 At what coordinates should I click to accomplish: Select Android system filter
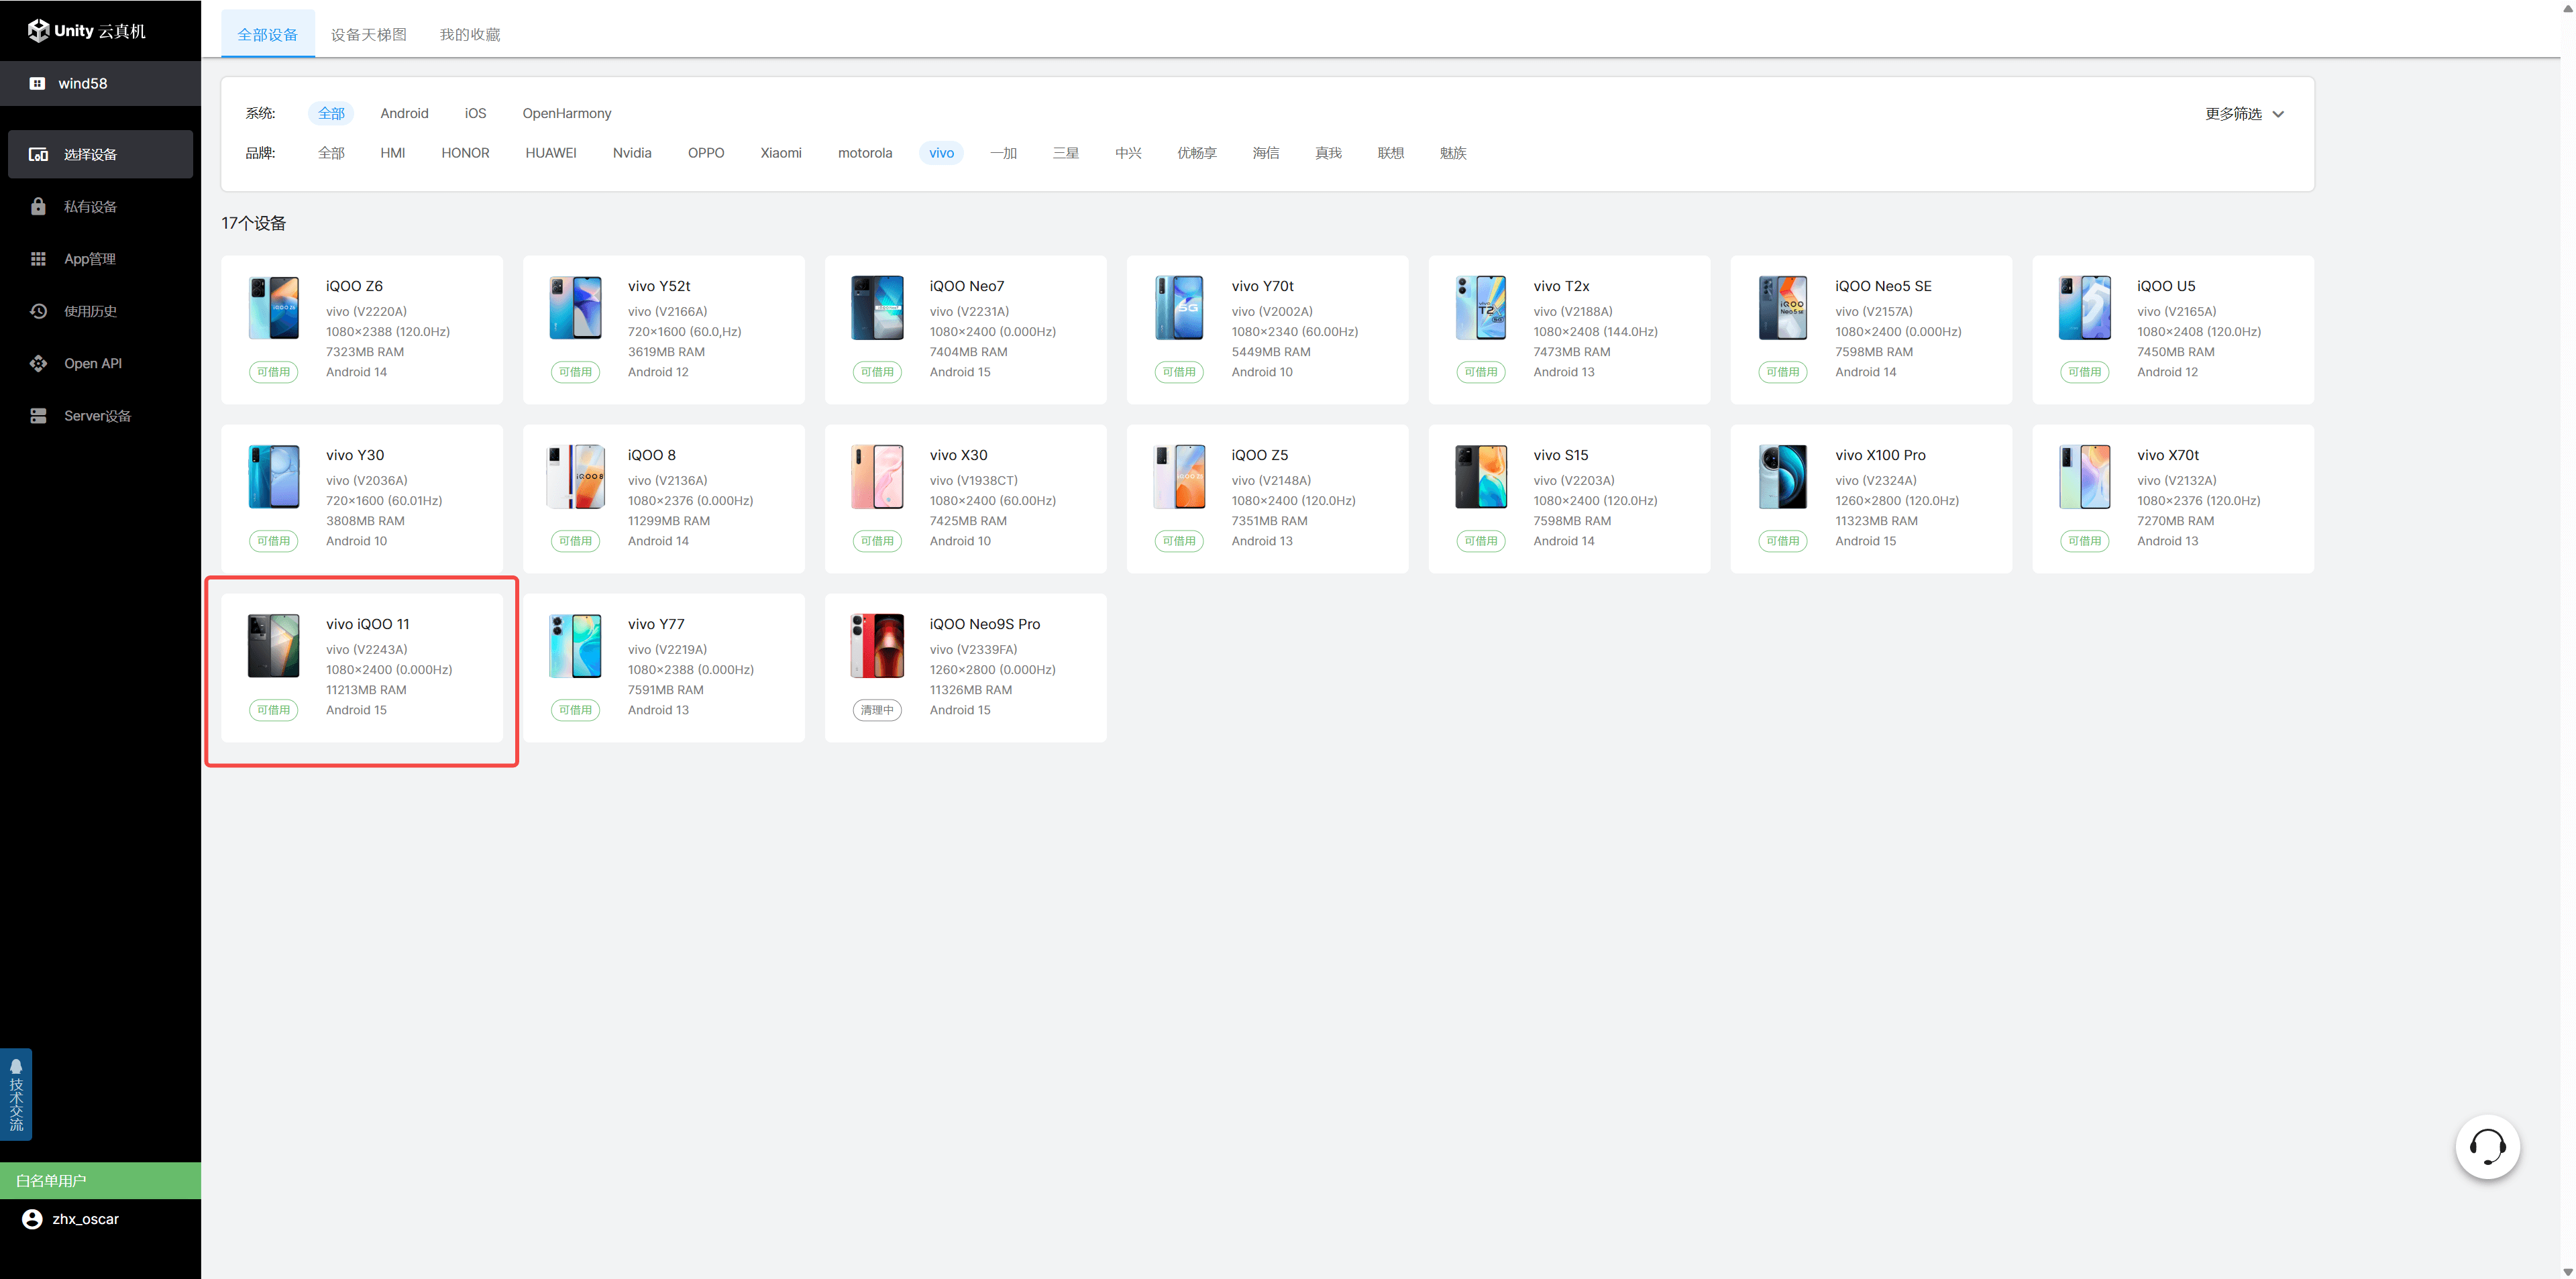(404, 113)
